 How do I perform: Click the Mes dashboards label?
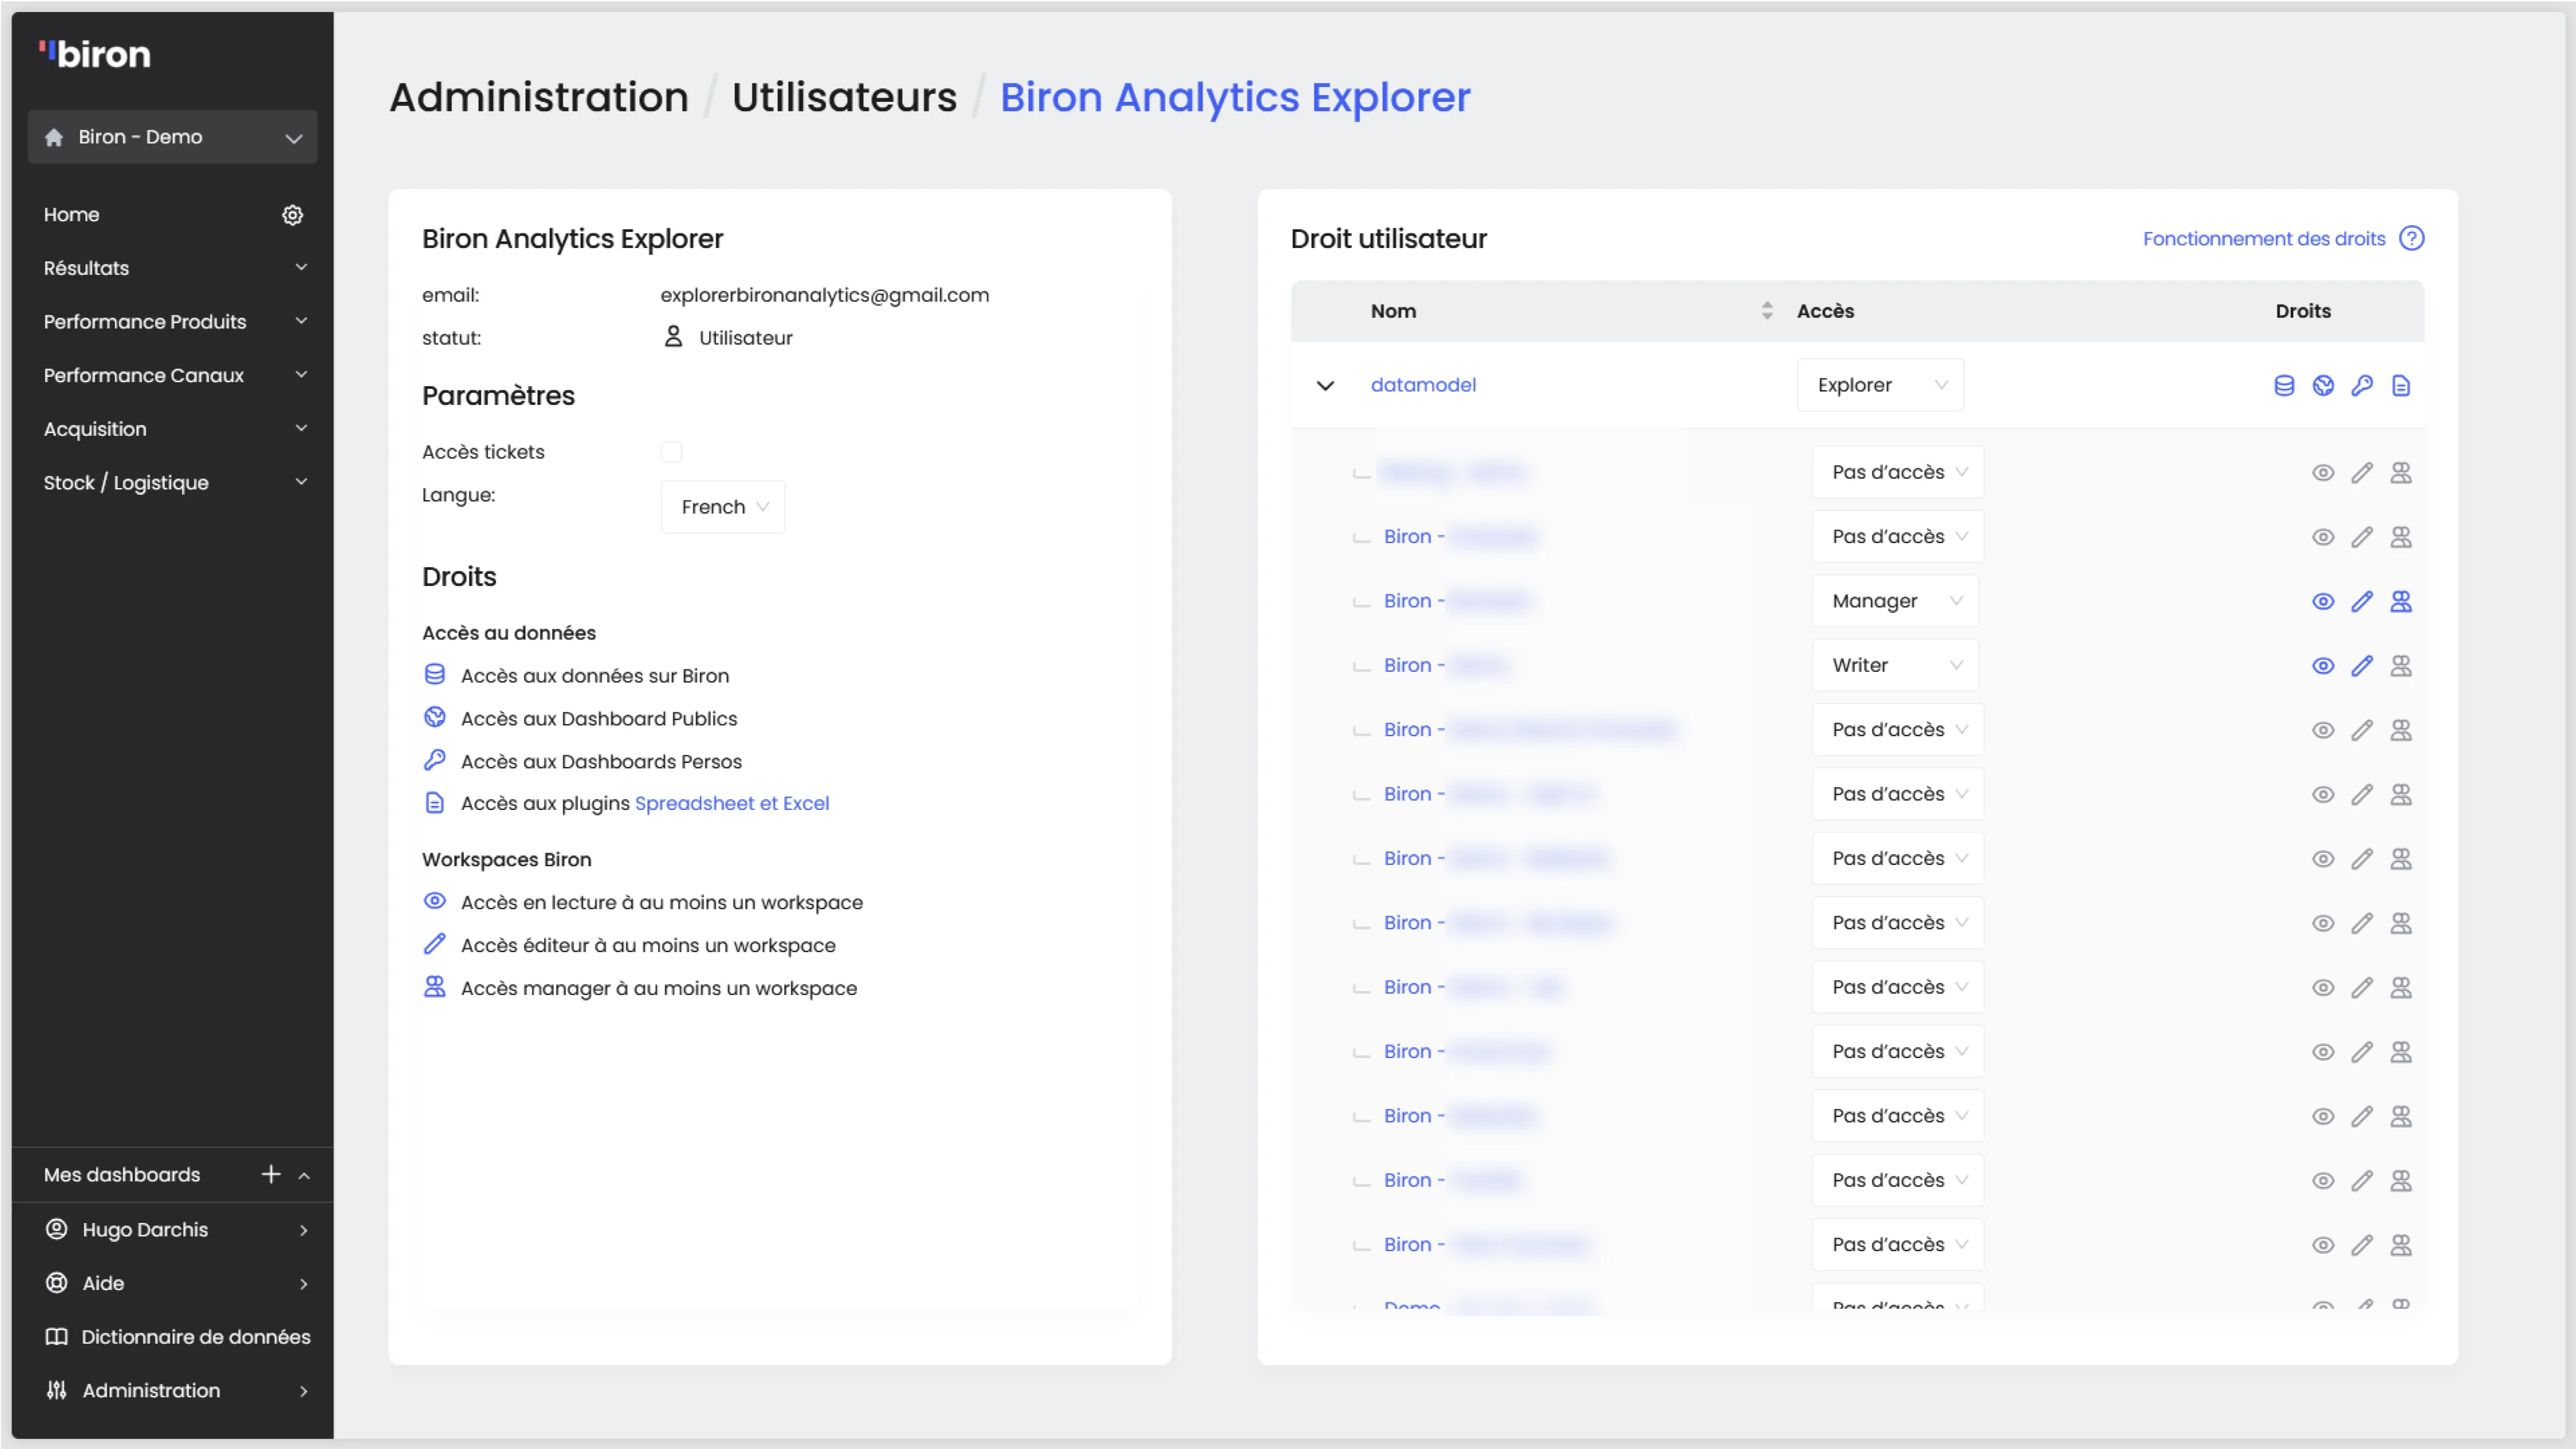click(x=122, y=1175)
